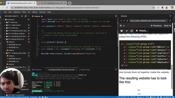175x98 pixels.
Task: Refresh the Explorer file tree
Action: pos(22,16)
